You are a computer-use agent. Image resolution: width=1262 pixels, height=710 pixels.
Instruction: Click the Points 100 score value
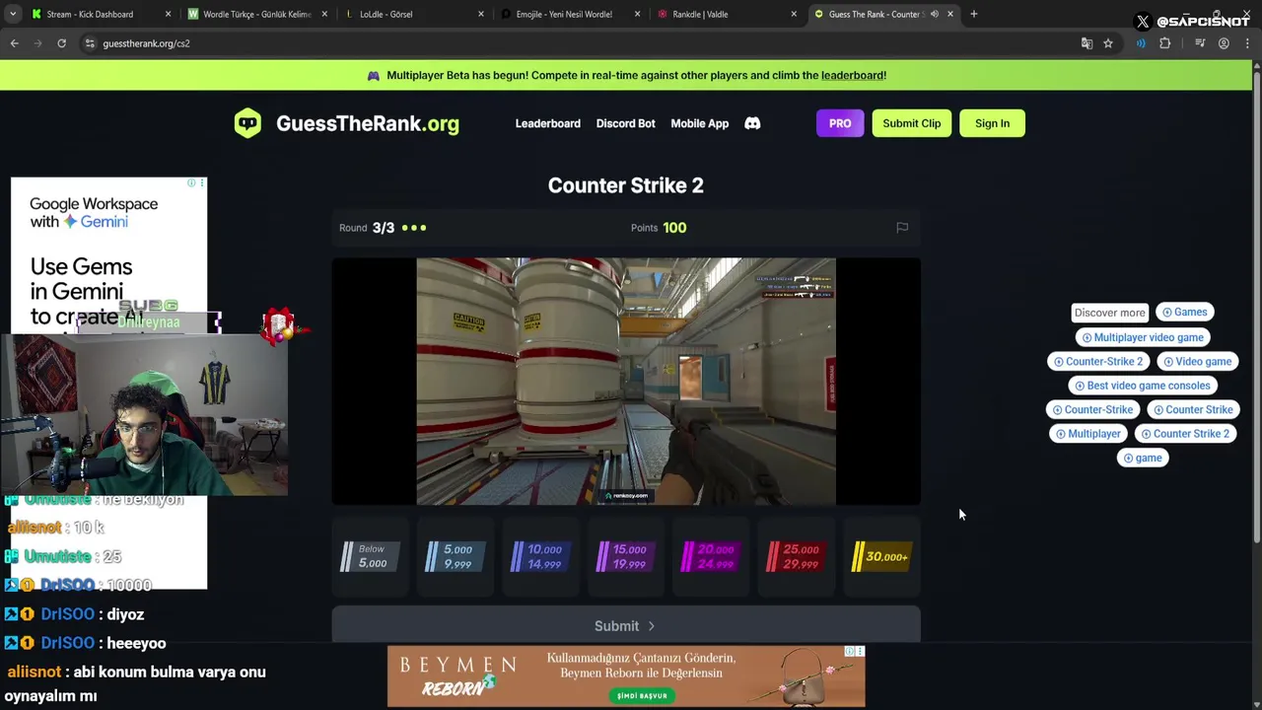[x=674, y=228]
